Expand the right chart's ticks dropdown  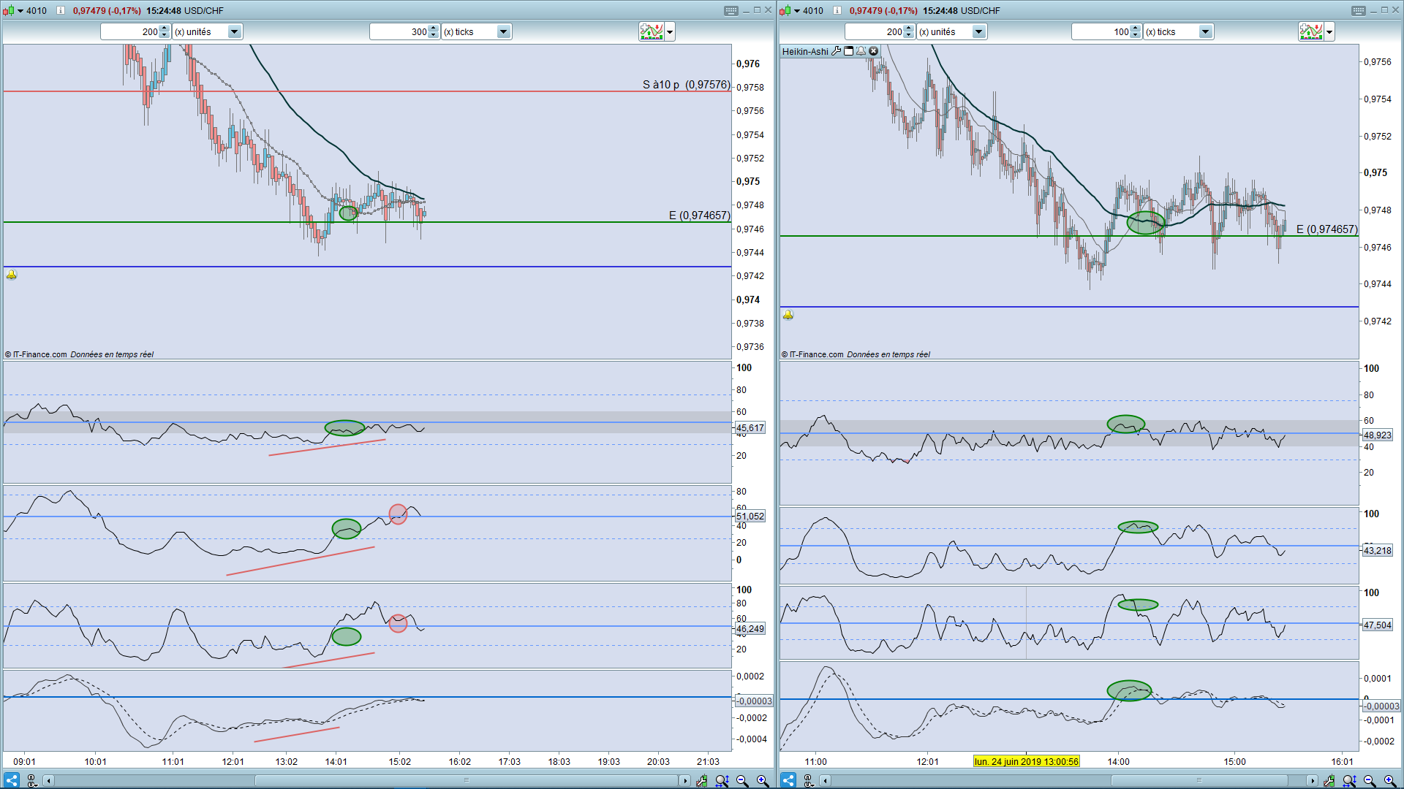tap(1205, 31)
